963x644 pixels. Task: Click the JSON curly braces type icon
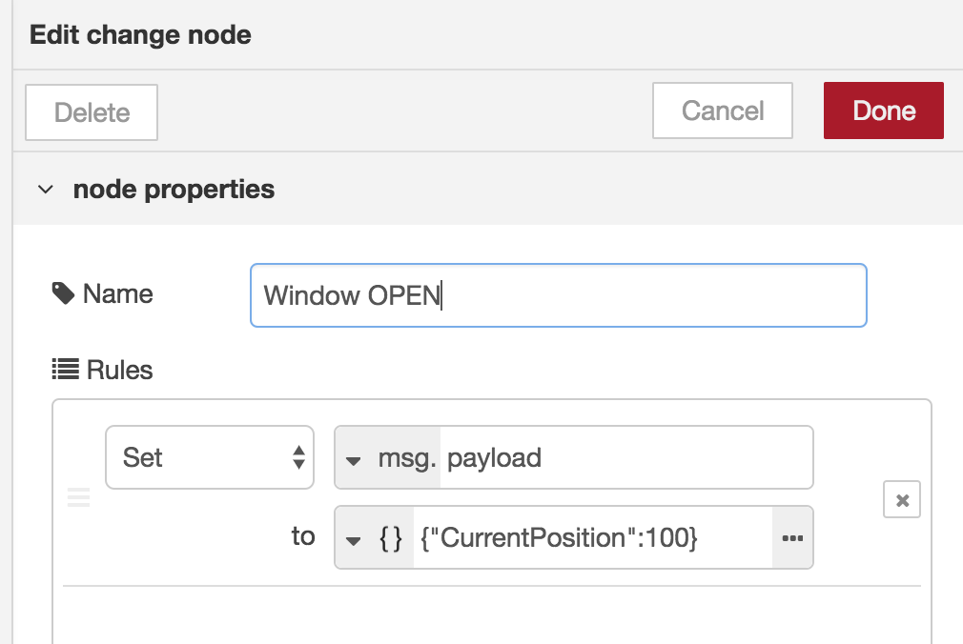(x=390, y=538)
